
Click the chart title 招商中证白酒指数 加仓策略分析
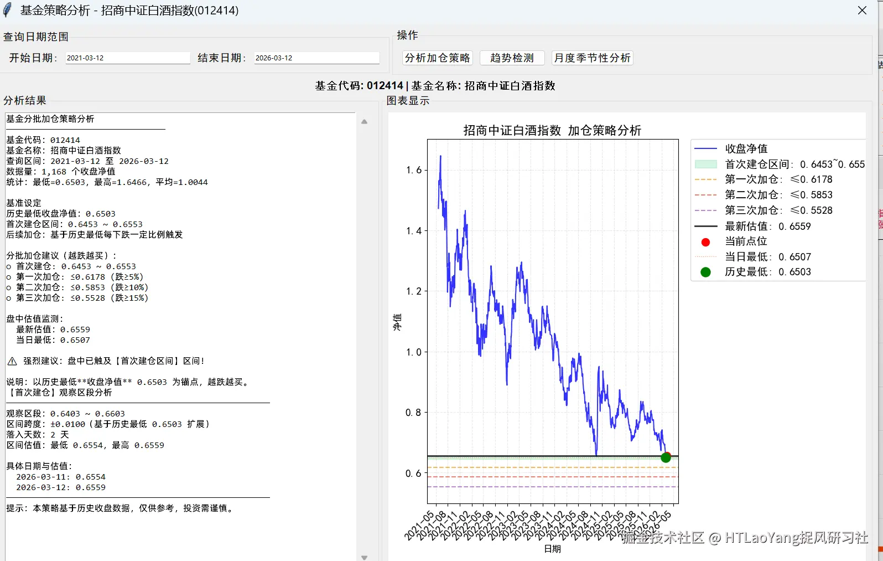click(552, 131)
